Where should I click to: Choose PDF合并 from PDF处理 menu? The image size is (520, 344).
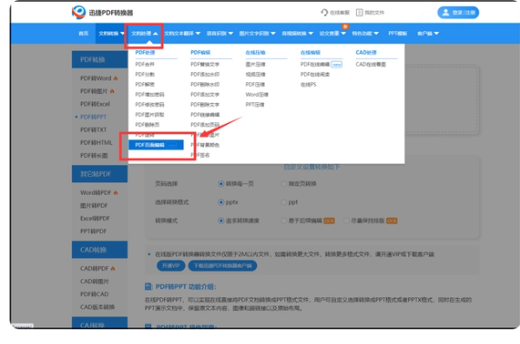(x=145, y=64)
